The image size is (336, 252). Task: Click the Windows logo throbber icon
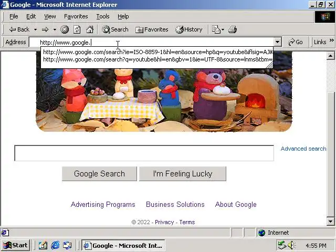pyautogui.click(x=325, y=16)
